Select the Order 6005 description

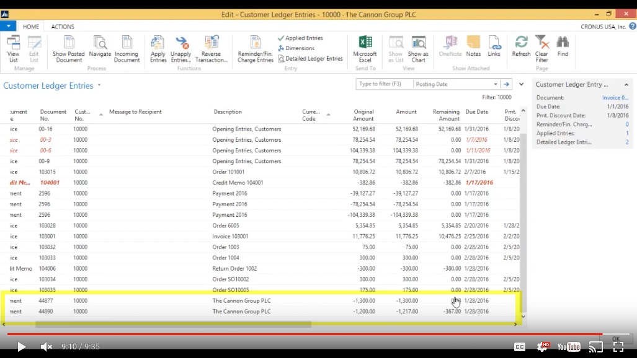tap(226, 225)
